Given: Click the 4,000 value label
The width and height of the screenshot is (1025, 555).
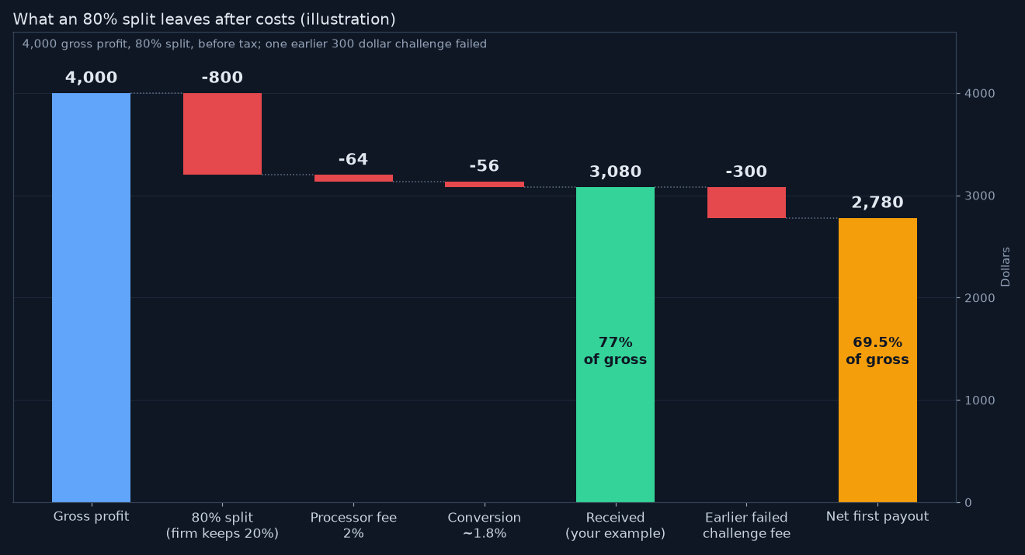Looking at the screenshot, I should click(x=91, y=78).
